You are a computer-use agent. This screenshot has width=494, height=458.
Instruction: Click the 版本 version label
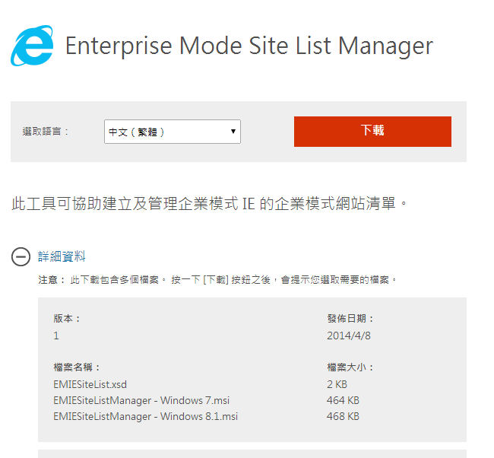click(x=67, y=319)
